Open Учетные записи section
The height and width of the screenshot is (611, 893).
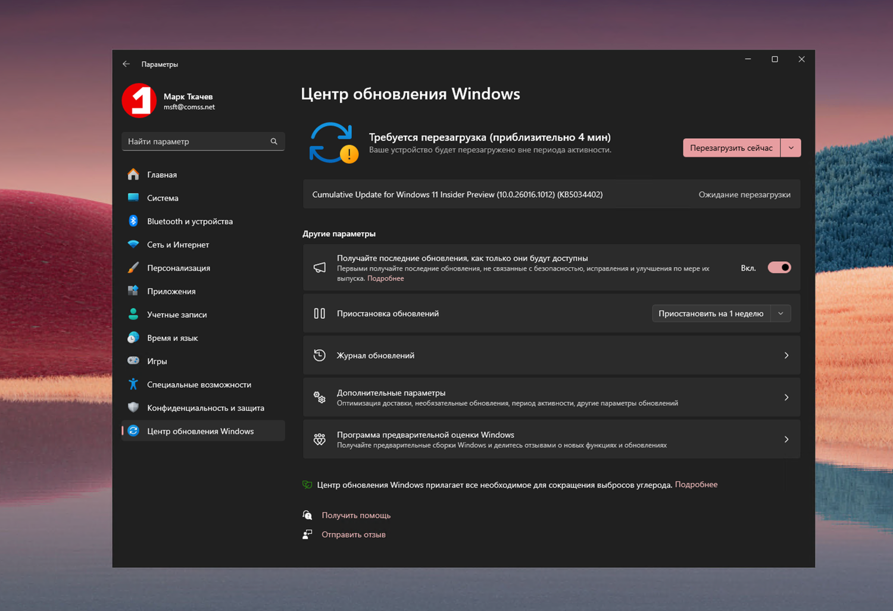[x=203, y=314]
